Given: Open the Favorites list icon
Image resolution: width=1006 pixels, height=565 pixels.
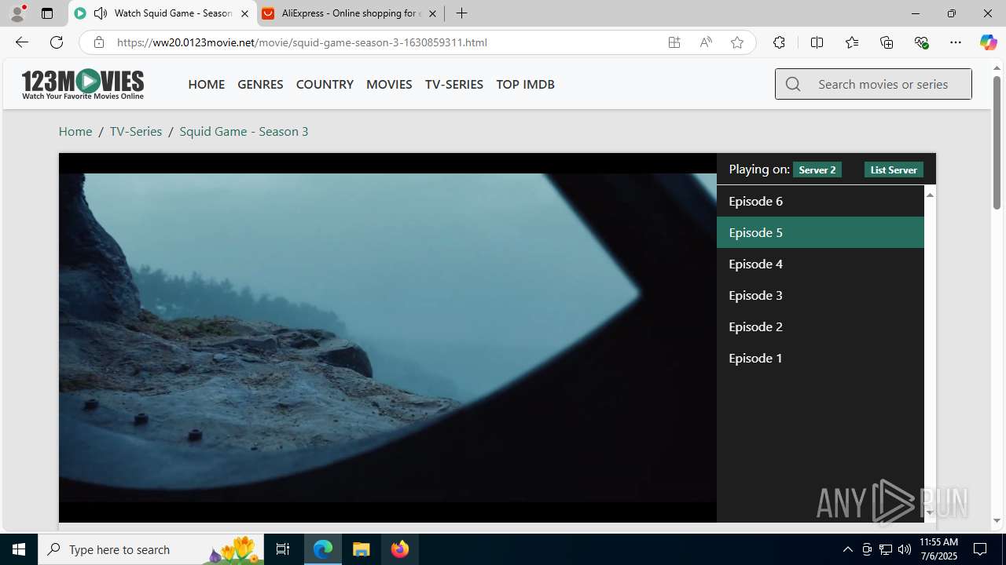Looking at the screenshot, I should tap(852, 42).
